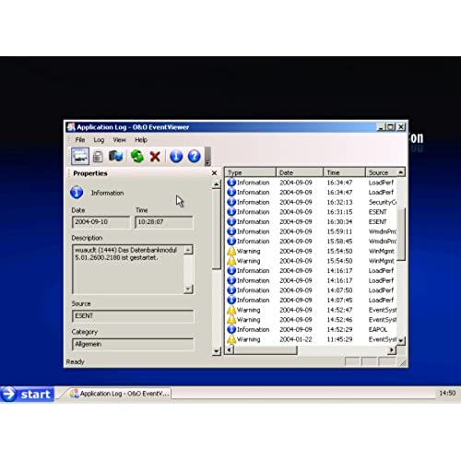This screenshot has height=461, width=461.
Task: Close the Properties panel with its X
Action: tap(215, 173)
